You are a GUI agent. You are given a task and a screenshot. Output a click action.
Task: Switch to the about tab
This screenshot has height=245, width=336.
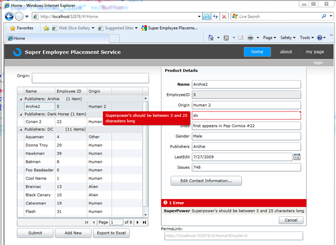(x=286, y=52)
